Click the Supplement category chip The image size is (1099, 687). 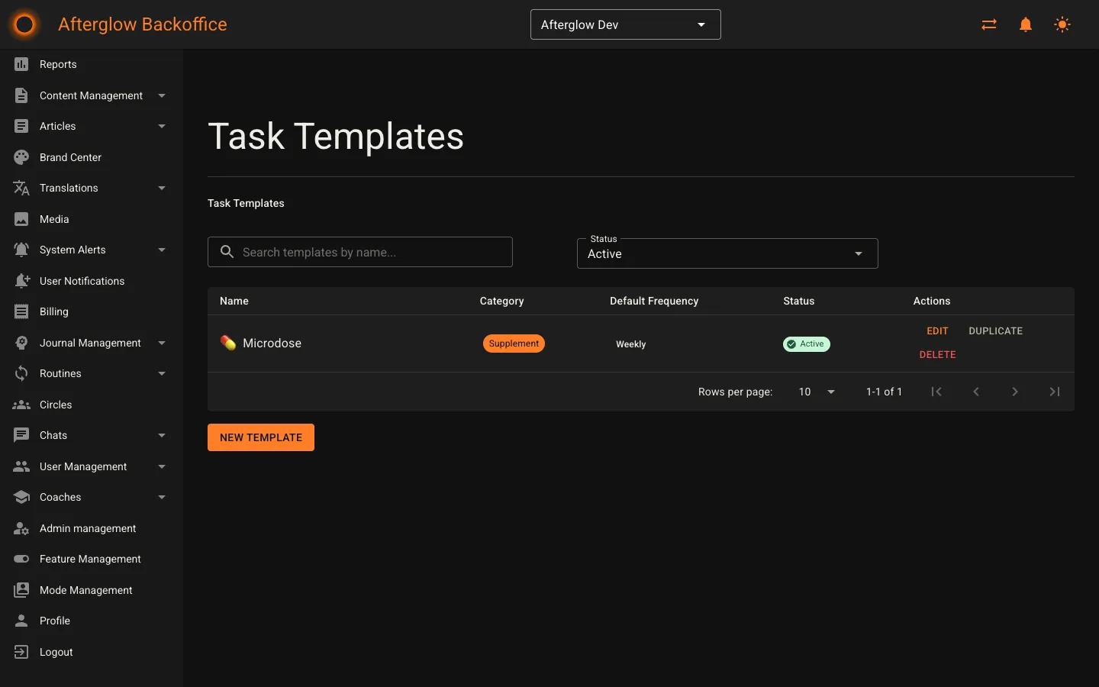point(513,343)
